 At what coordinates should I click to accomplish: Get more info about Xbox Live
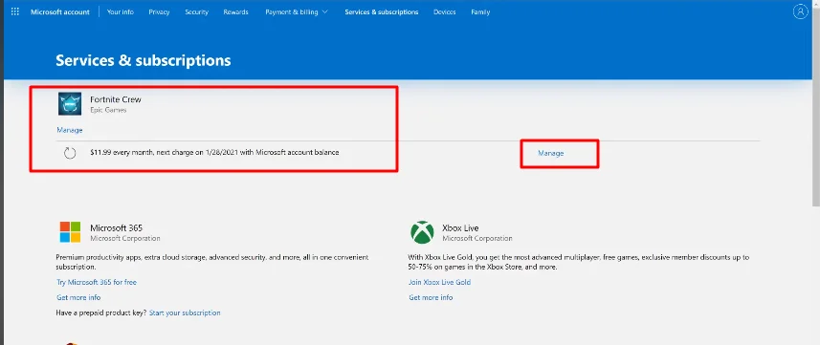[x=431, y=297]
